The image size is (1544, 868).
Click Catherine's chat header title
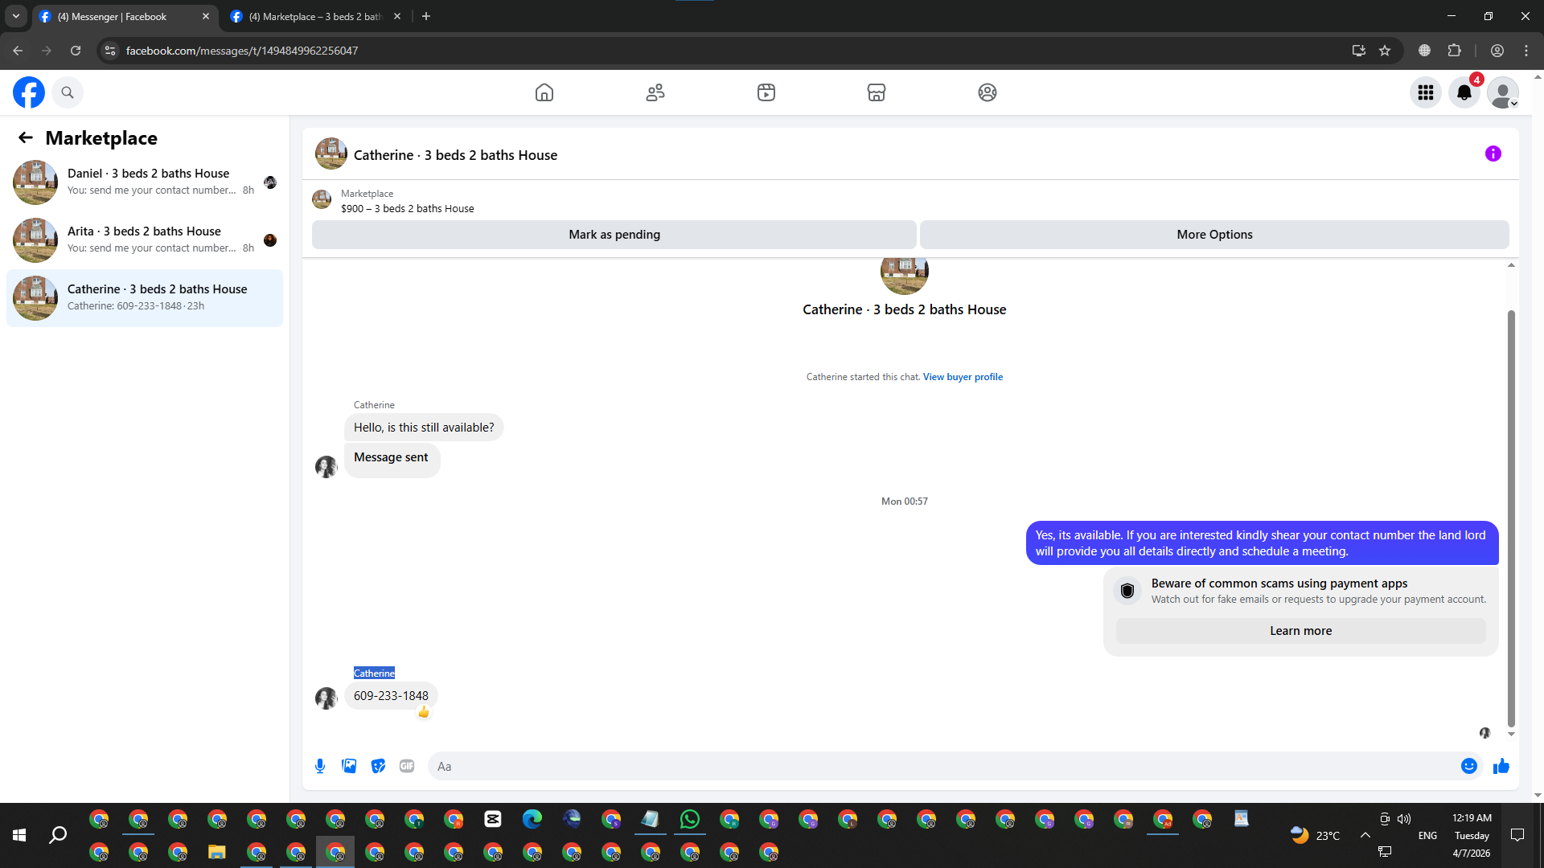pyautogui.click(x=455, y=155)
